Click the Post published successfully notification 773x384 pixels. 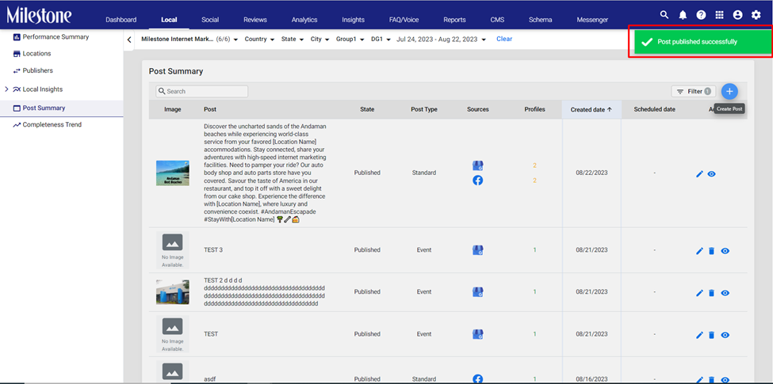point(702,42)
